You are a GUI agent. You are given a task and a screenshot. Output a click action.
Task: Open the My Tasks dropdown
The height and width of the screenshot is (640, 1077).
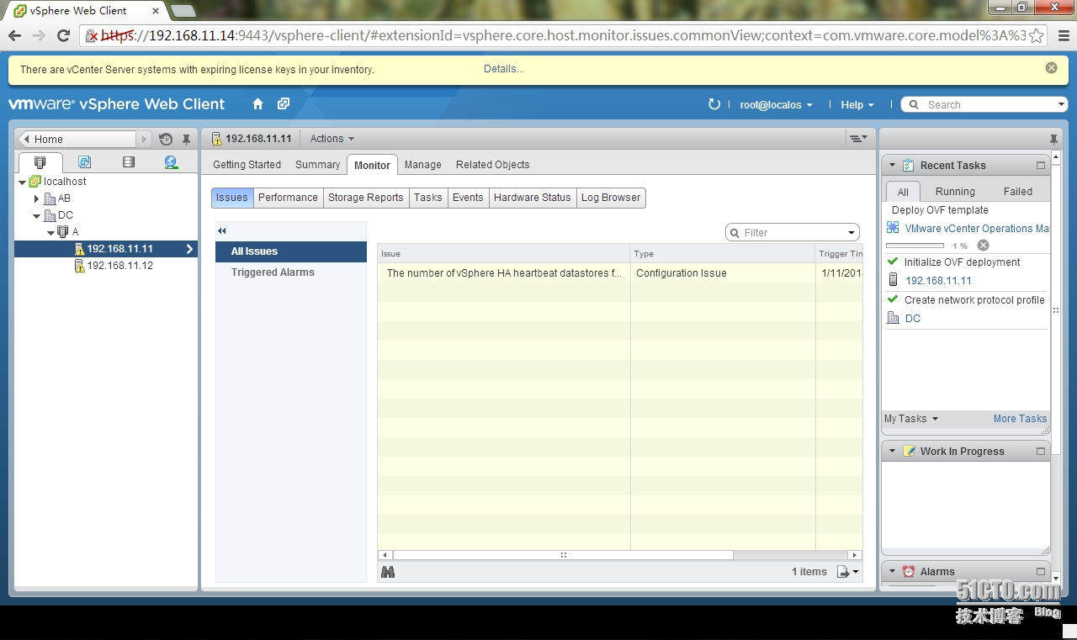click(910, 419)
